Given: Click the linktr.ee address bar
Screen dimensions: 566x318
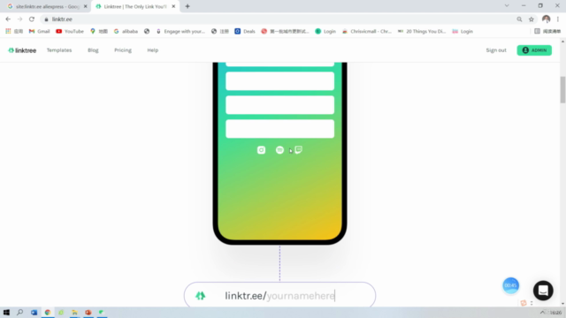Looking at the screenshot, I should (278, 19).
